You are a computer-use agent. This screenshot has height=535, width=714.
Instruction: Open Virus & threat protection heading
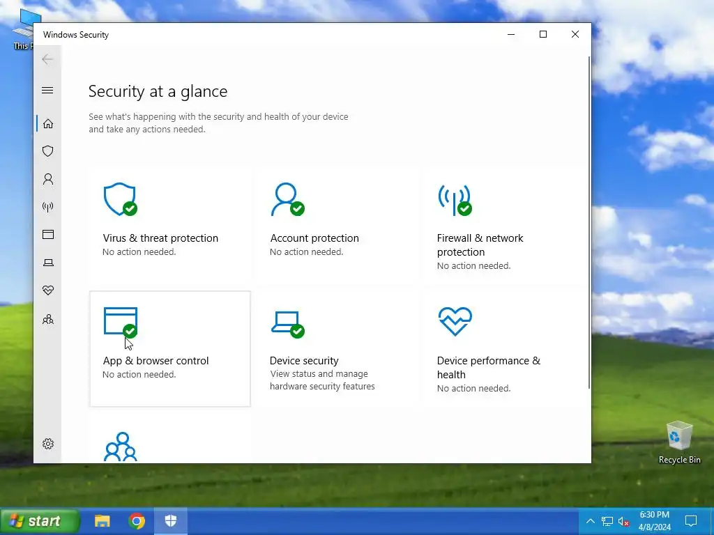point(160,238)
